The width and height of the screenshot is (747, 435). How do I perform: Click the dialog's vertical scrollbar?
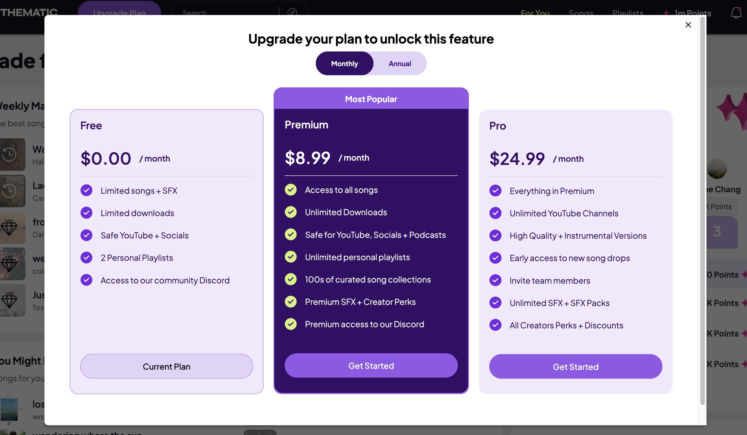click(x=702, y=207)
